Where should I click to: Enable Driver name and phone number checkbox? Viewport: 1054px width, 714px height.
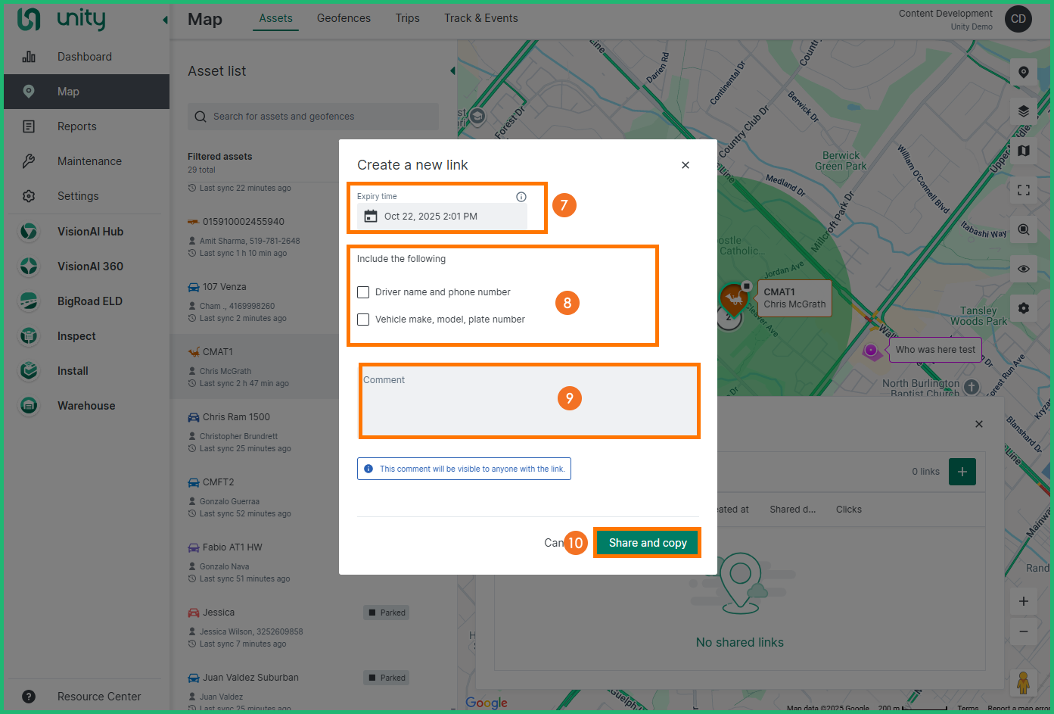coord(363,292)
